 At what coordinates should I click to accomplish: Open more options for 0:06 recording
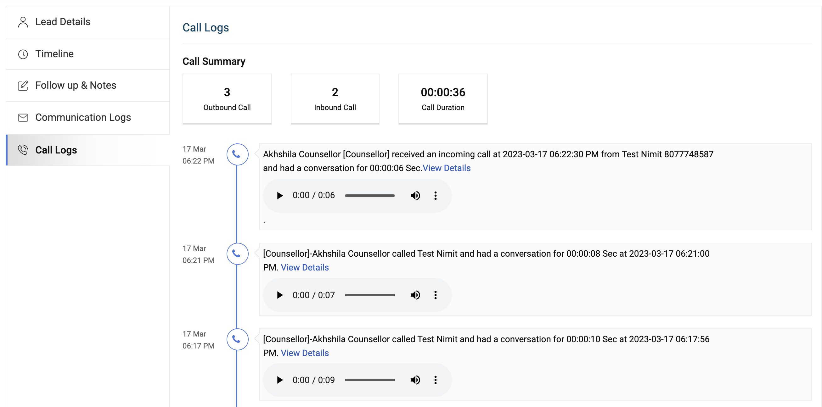[x=436, y=196]
